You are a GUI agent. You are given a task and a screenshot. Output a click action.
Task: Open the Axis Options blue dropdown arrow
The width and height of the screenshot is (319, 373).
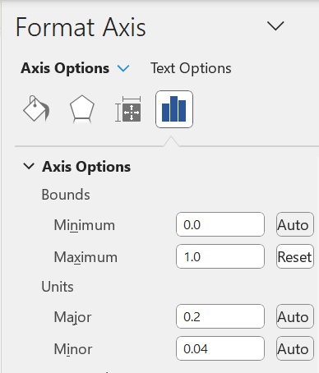pos(123,68)
